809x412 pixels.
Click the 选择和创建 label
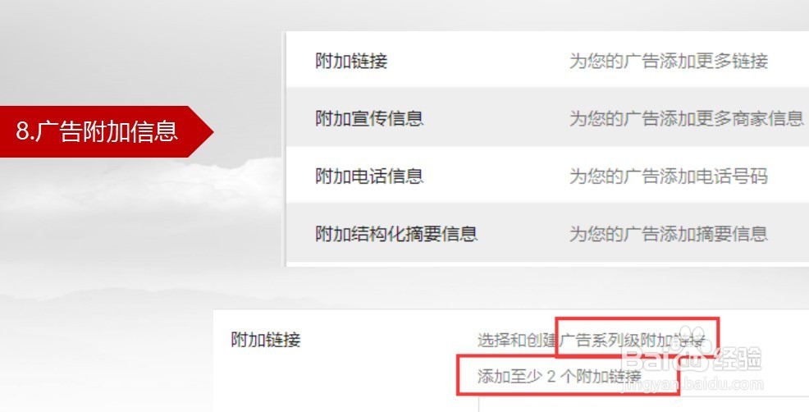pos(516,341)
